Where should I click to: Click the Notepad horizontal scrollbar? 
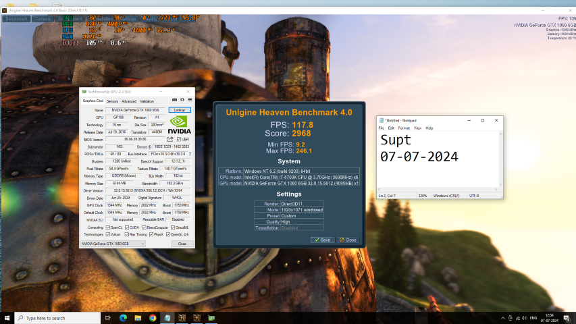[438, 190]
